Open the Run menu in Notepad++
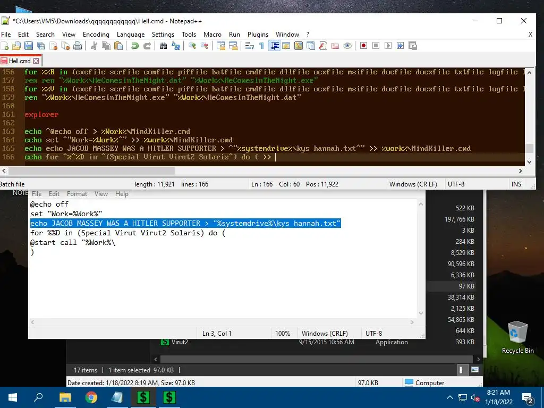Screen dimensions: 544x408 pos(234,35)
